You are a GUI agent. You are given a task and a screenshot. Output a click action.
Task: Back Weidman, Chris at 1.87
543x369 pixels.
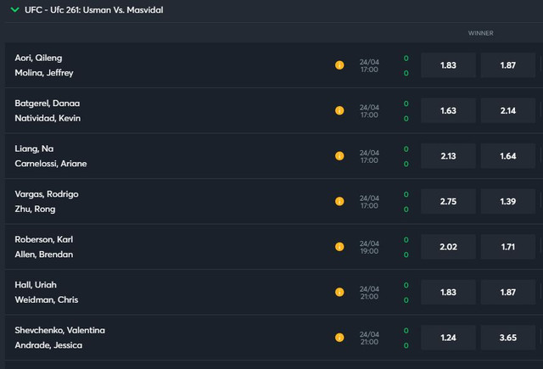point(508,292)
